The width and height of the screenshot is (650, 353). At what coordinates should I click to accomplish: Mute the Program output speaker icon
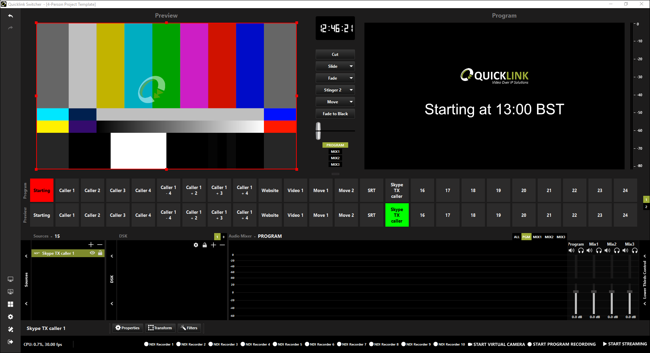point(571,251)
